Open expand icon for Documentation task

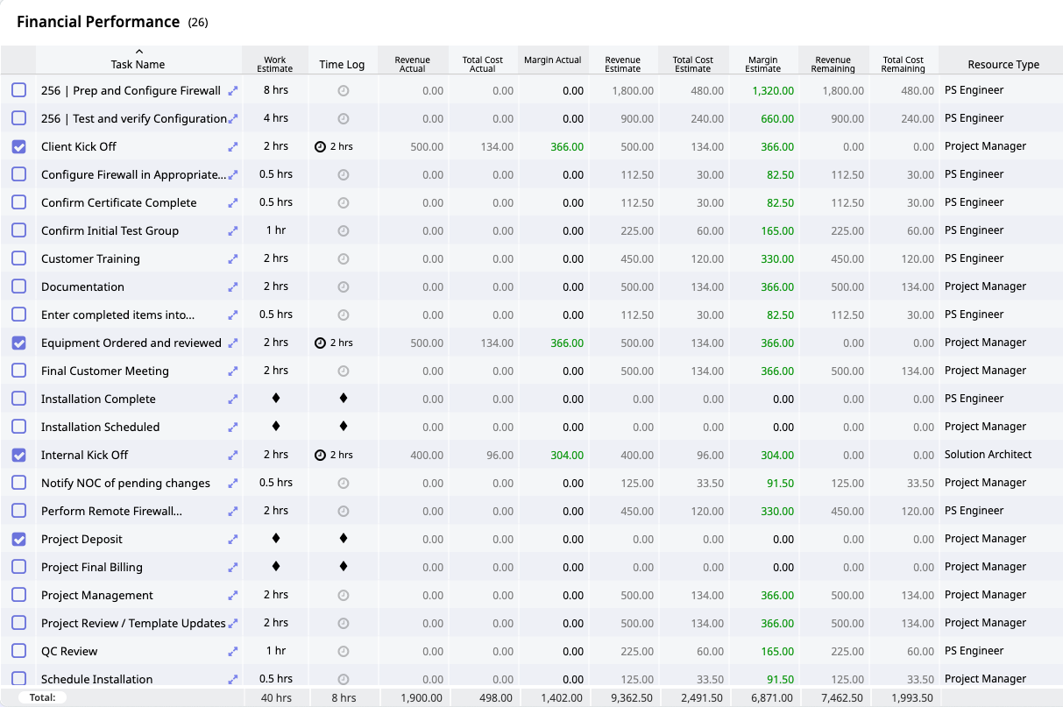233,287
